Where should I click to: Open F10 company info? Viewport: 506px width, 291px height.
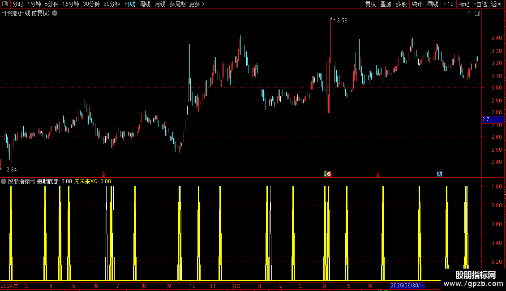pyautogui.click(x=449, y=4)
